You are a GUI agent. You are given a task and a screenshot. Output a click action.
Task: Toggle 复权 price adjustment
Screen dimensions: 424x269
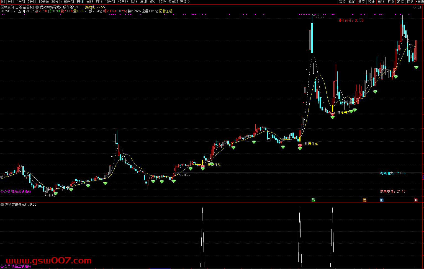point(342,2)
